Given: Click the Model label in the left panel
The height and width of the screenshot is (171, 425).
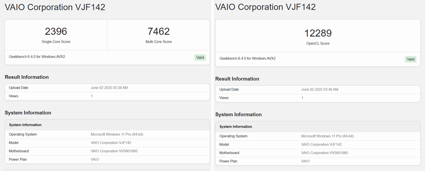Looking at the screenshot, I should [14, 143].
